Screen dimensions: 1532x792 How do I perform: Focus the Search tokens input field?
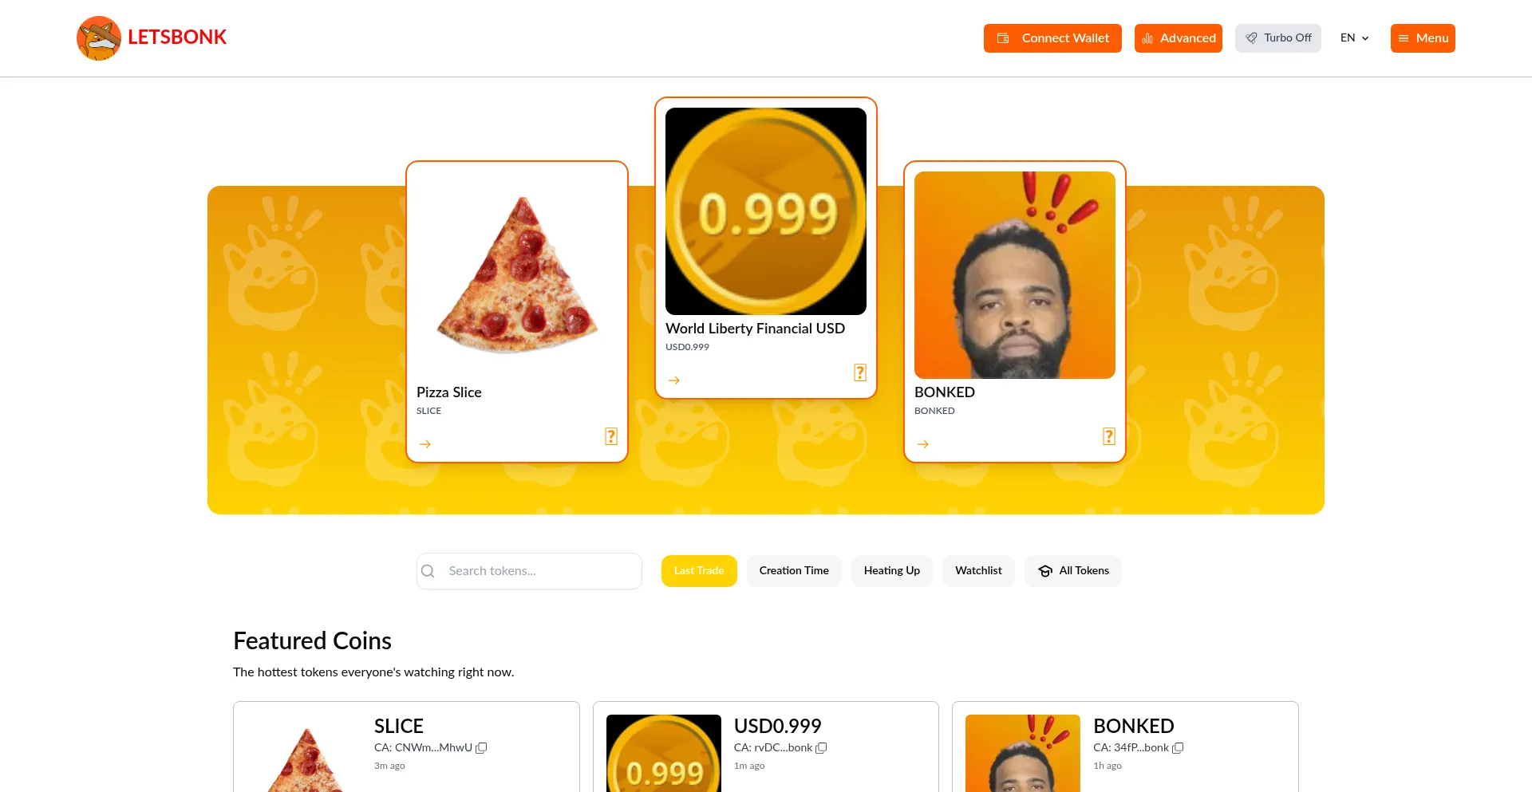coord(529,571)
